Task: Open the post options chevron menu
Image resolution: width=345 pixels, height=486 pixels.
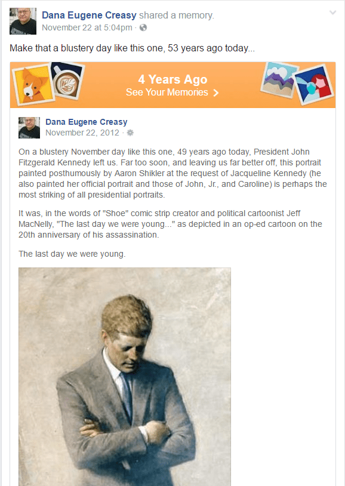Action: point(332,13)
